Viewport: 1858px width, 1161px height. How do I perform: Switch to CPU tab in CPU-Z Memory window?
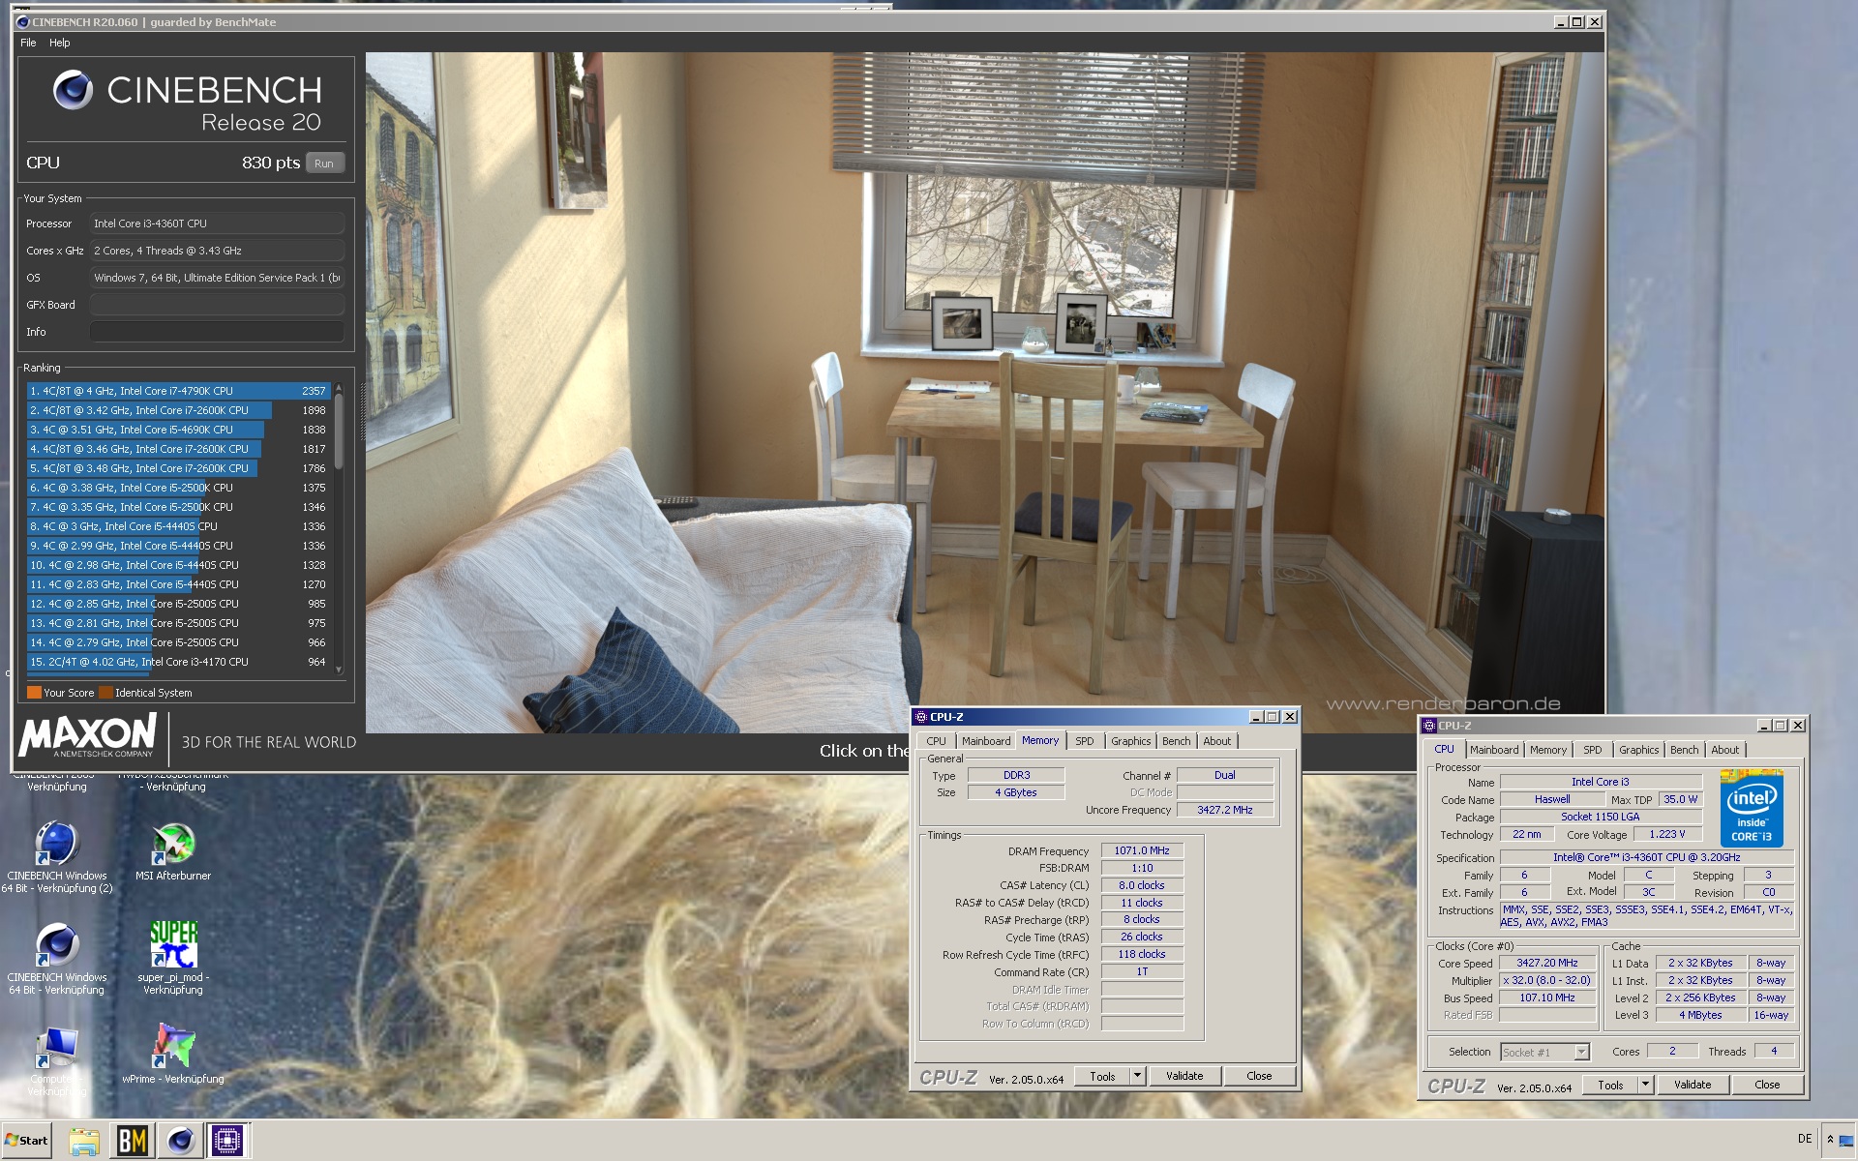point(936,741)
